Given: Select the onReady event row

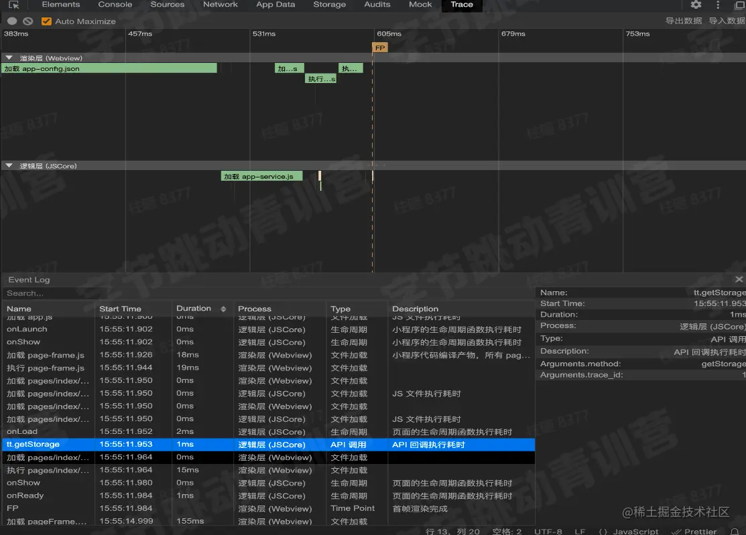Looking at the screenshot, I should click(268, 495).
